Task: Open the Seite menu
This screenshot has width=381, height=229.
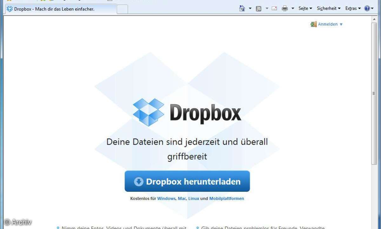Action: tap(305, 9)
